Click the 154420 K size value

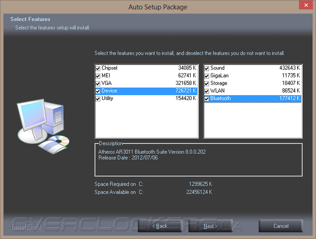click(x=186, y=99)
